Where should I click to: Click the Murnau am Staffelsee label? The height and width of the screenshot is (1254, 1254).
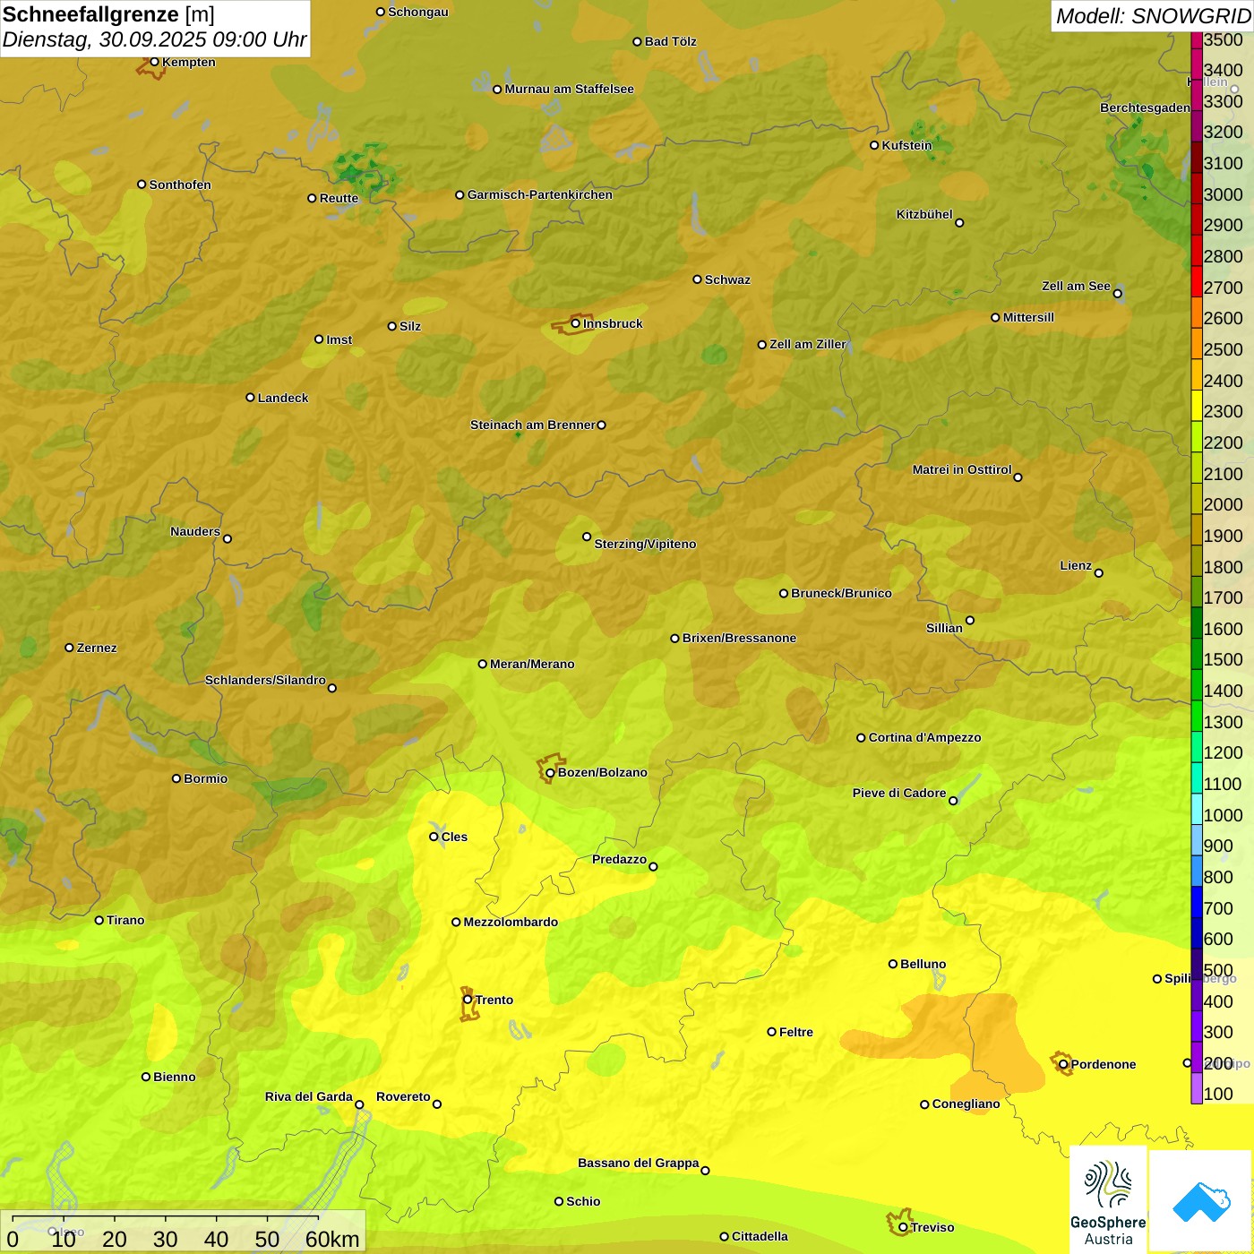tap(570, 89)
